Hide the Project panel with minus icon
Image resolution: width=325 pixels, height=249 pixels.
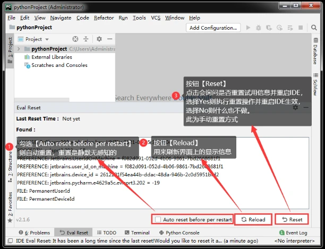pyautogui.click(x=109, y=39)
